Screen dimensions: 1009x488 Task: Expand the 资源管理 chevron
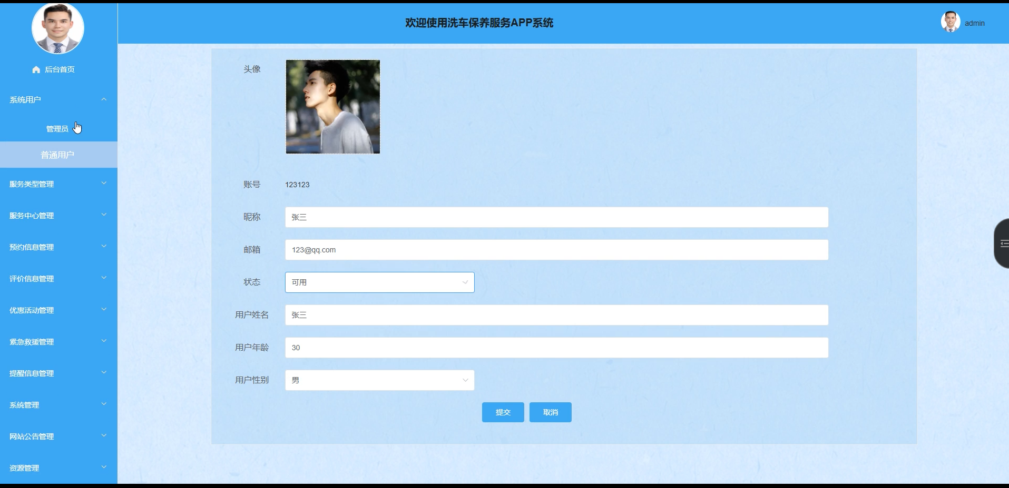[x=104, y=467]
